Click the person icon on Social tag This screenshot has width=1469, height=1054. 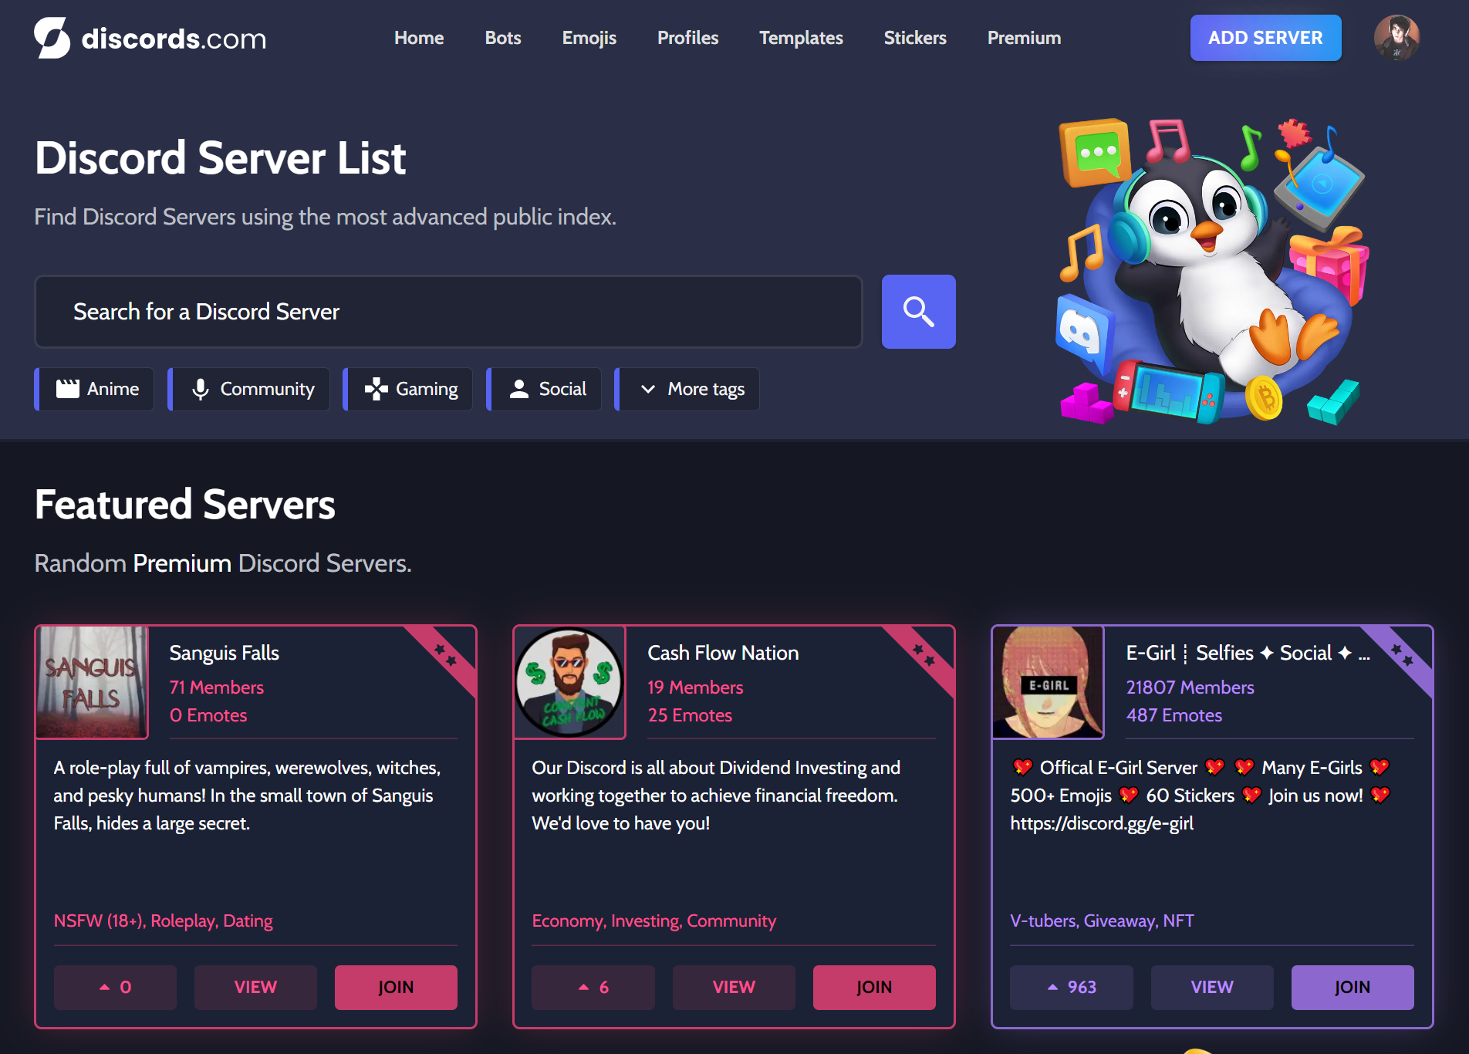coord(520,389)
